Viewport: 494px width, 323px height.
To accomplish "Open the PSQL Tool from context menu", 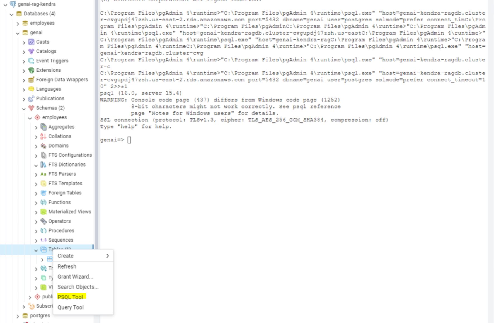I will point(71,297).
